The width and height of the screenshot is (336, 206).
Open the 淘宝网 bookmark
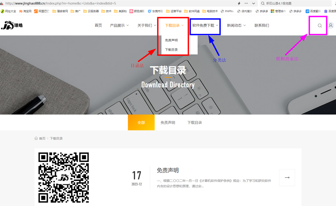point(25,11)
